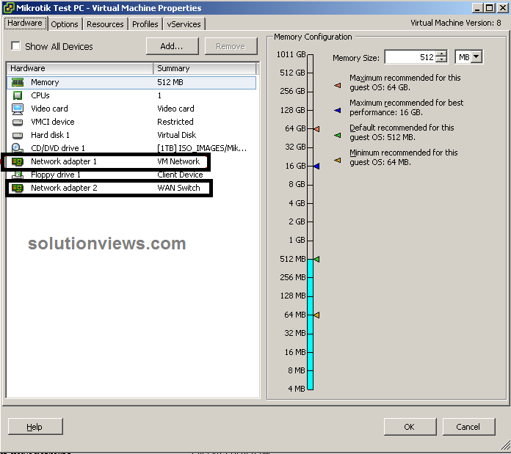Screen dimensions: 511x454
Task: Click the Remove button
Action: [x=231, y=46]
